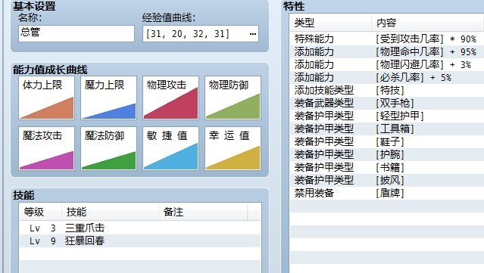Image resolution: width=484 pixels, height=273 pixels.
Task: Select the trait row [轻型护甲]
Action: (x=387, y=116)
